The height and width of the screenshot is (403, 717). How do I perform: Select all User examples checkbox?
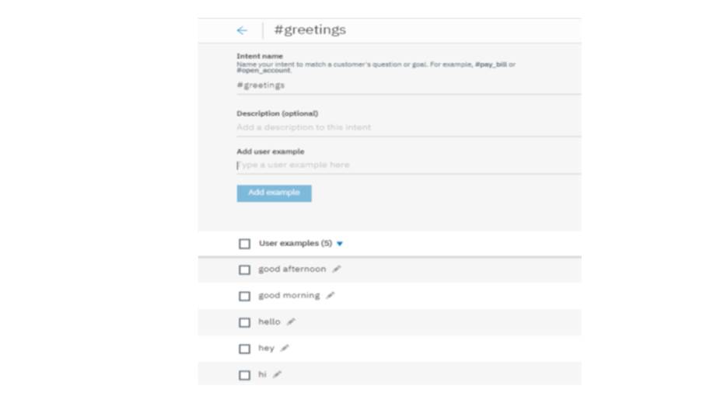244,244
